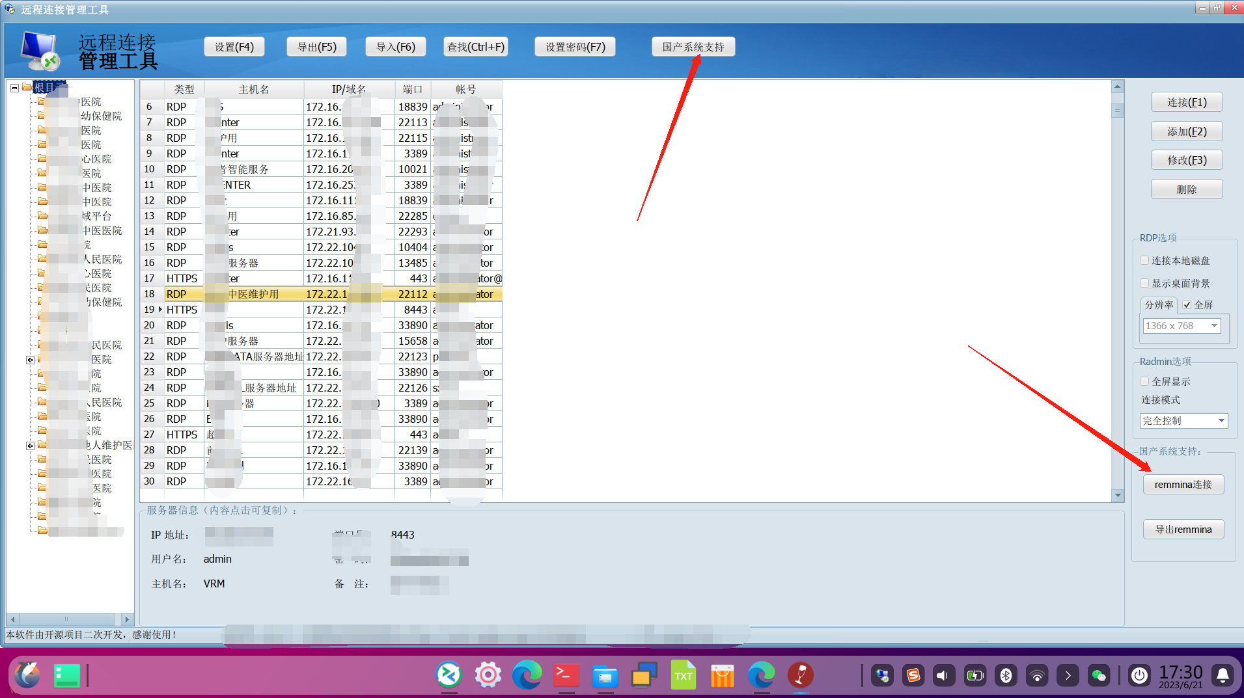Click the 导出remmina button

(x=1183, y=530)
